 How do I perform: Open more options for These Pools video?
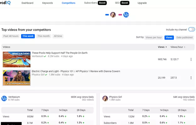[191, 60]
